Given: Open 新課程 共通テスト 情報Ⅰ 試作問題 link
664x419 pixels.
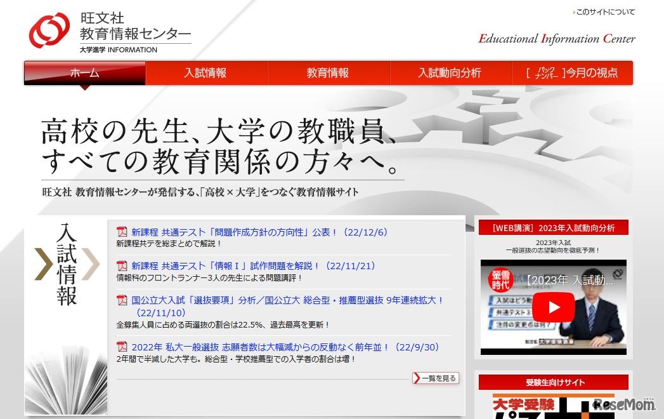Looking at the screenshot, I should point(253,266).
